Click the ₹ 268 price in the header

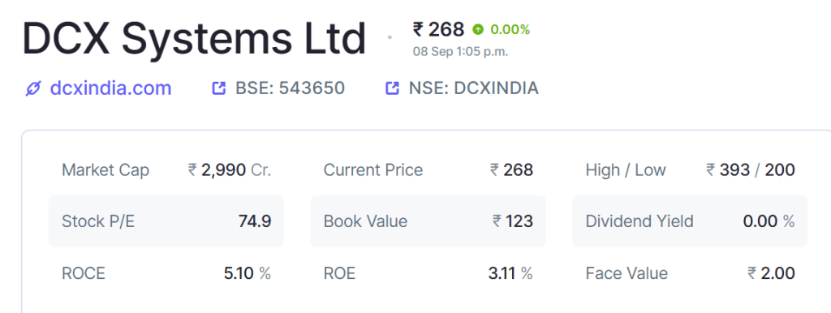[438, 29]
